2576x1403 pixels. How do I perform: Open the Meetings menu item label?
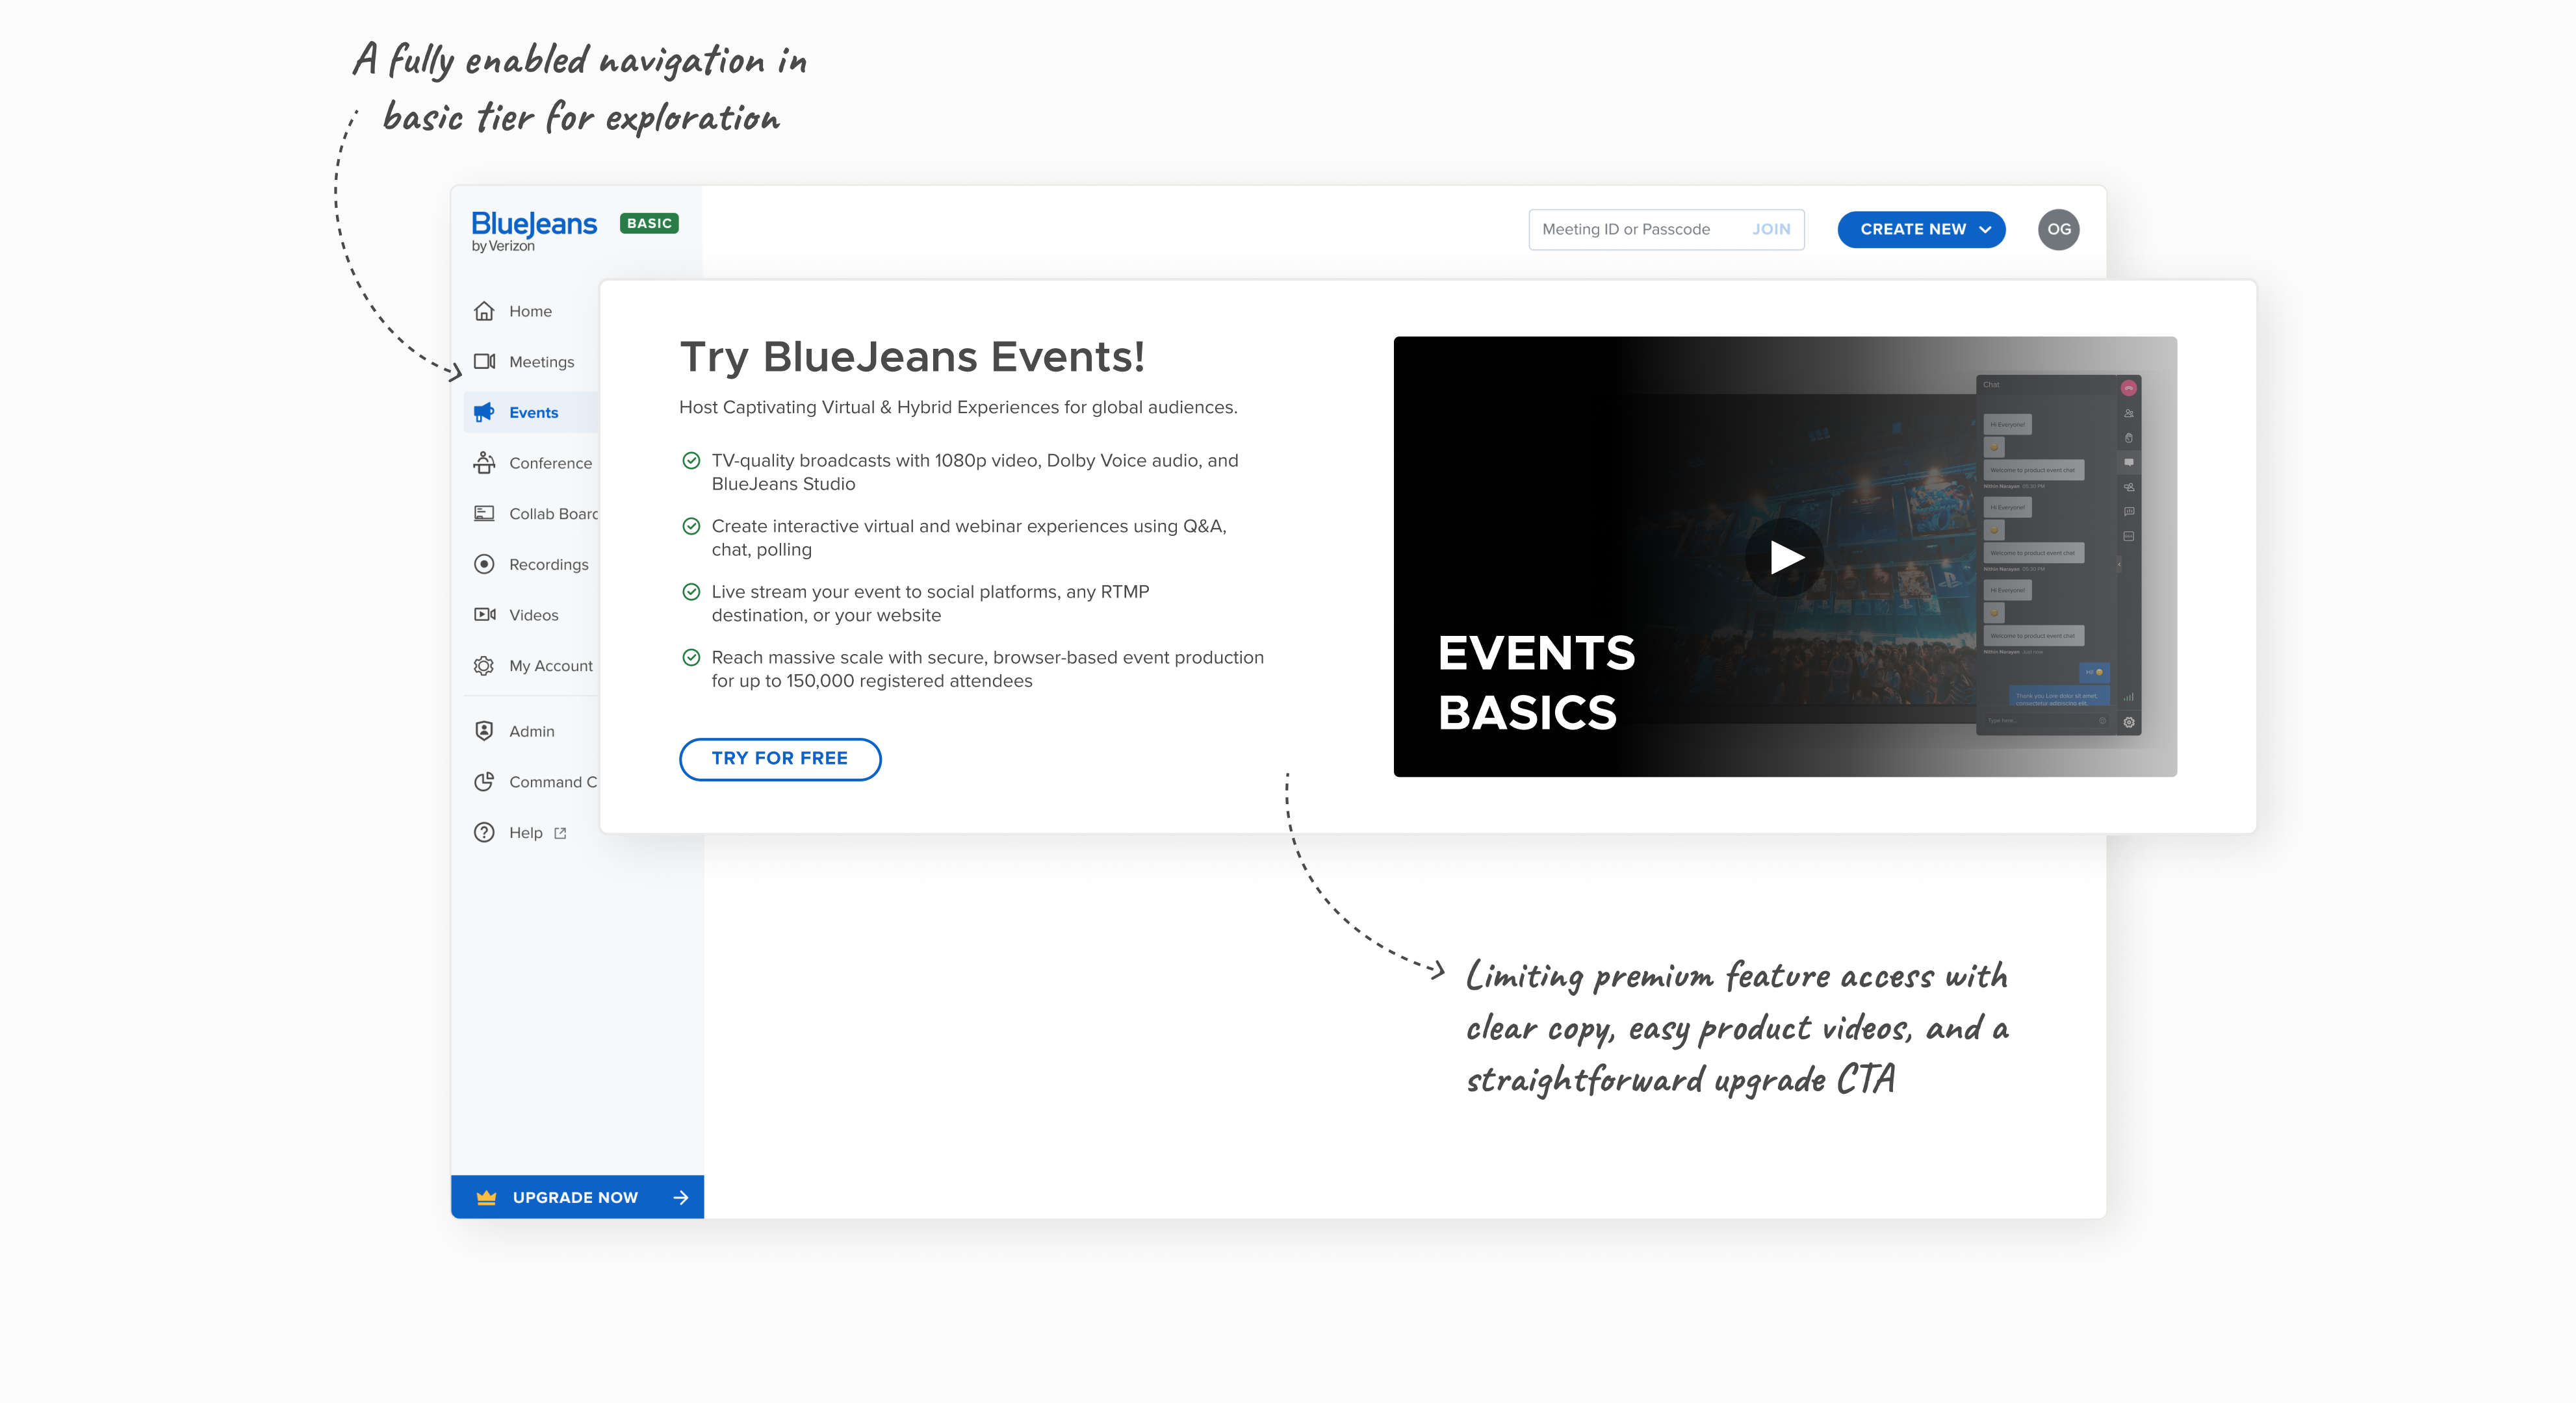click(x=541, y=362)
